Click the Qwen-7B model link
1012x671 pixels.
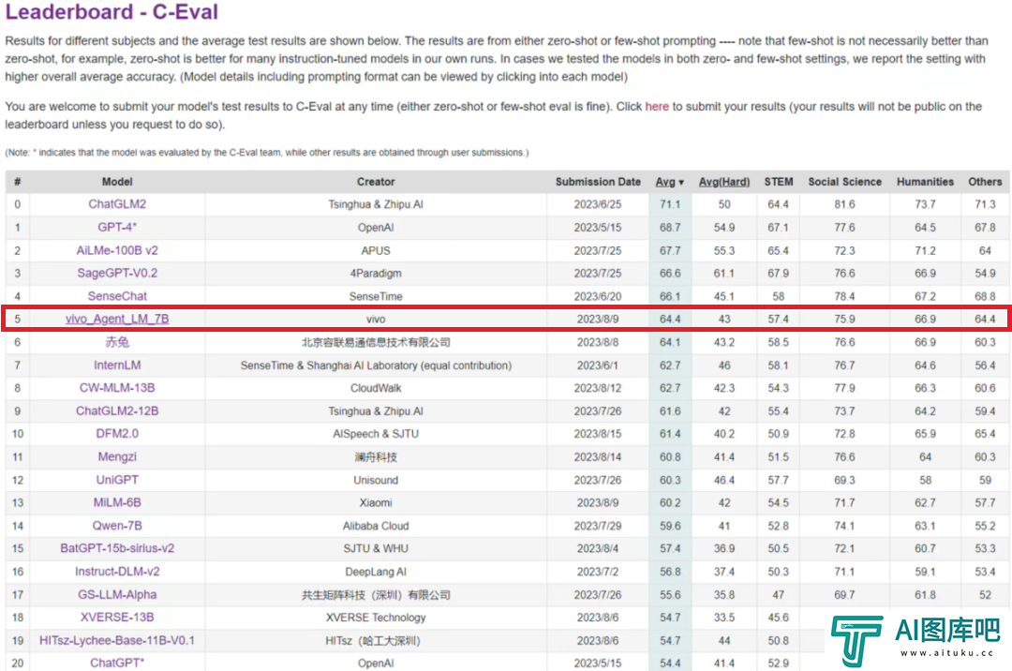(x=117, y=526)
